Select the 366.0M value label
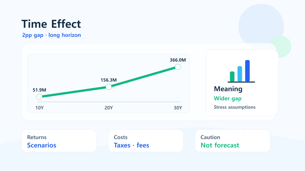This screenshot has height=171, width=305. (178, 60)
